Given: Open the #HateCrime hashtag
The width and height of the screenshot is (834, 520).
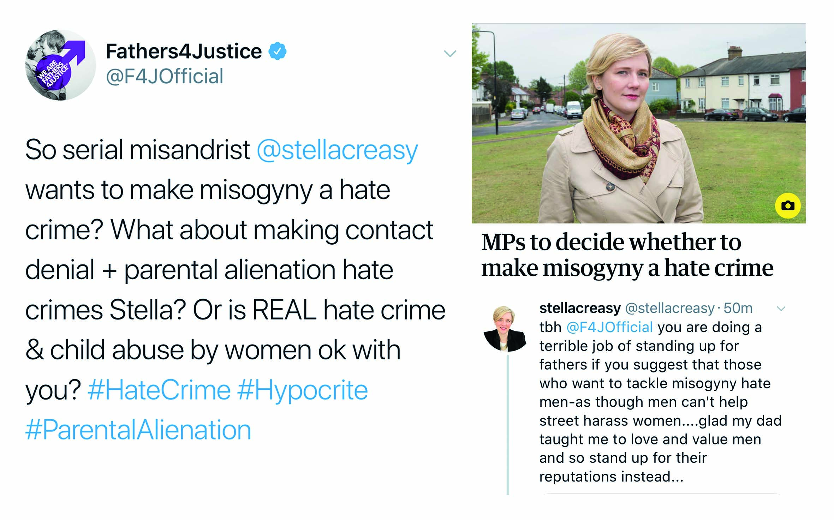Looking at the screenshot, I should [x=159, y=390].
